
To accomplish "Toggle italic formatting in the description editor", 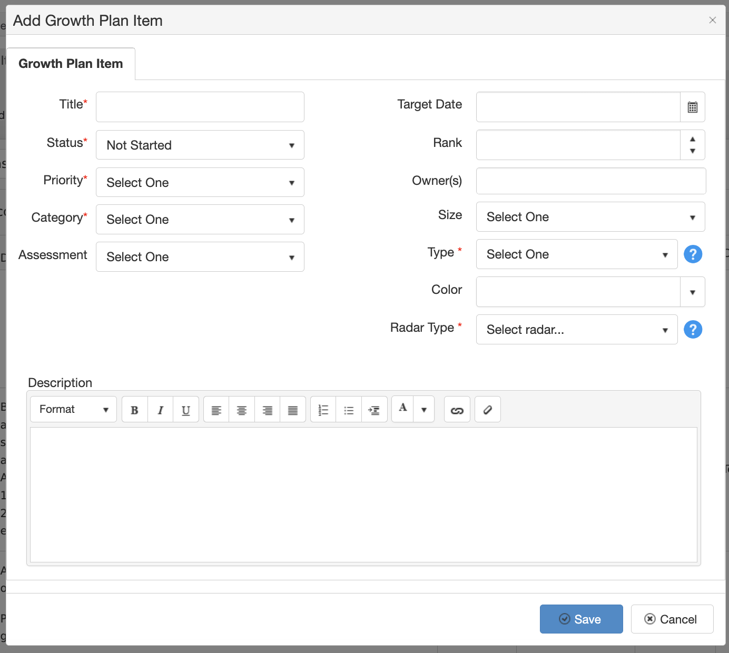I will (x=161, y=410).
